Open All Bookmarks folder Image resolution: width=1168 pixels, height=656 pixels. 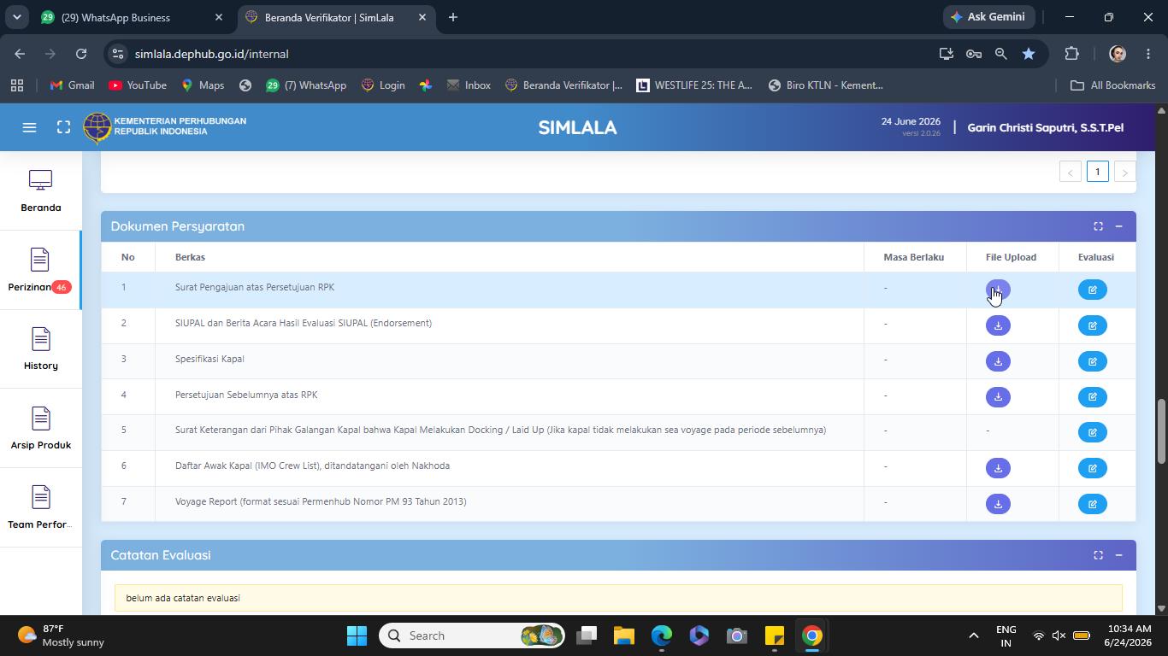tap(1112, 85)
